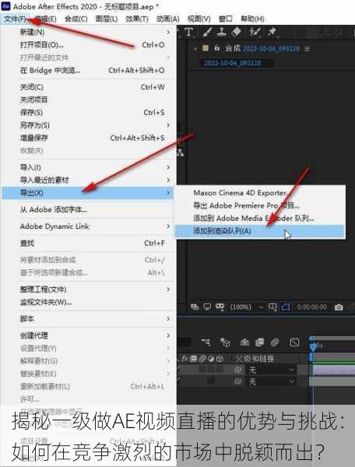Enable frame blending for the composition
Viewport: 355px width, 467px height.
point(259,342)
